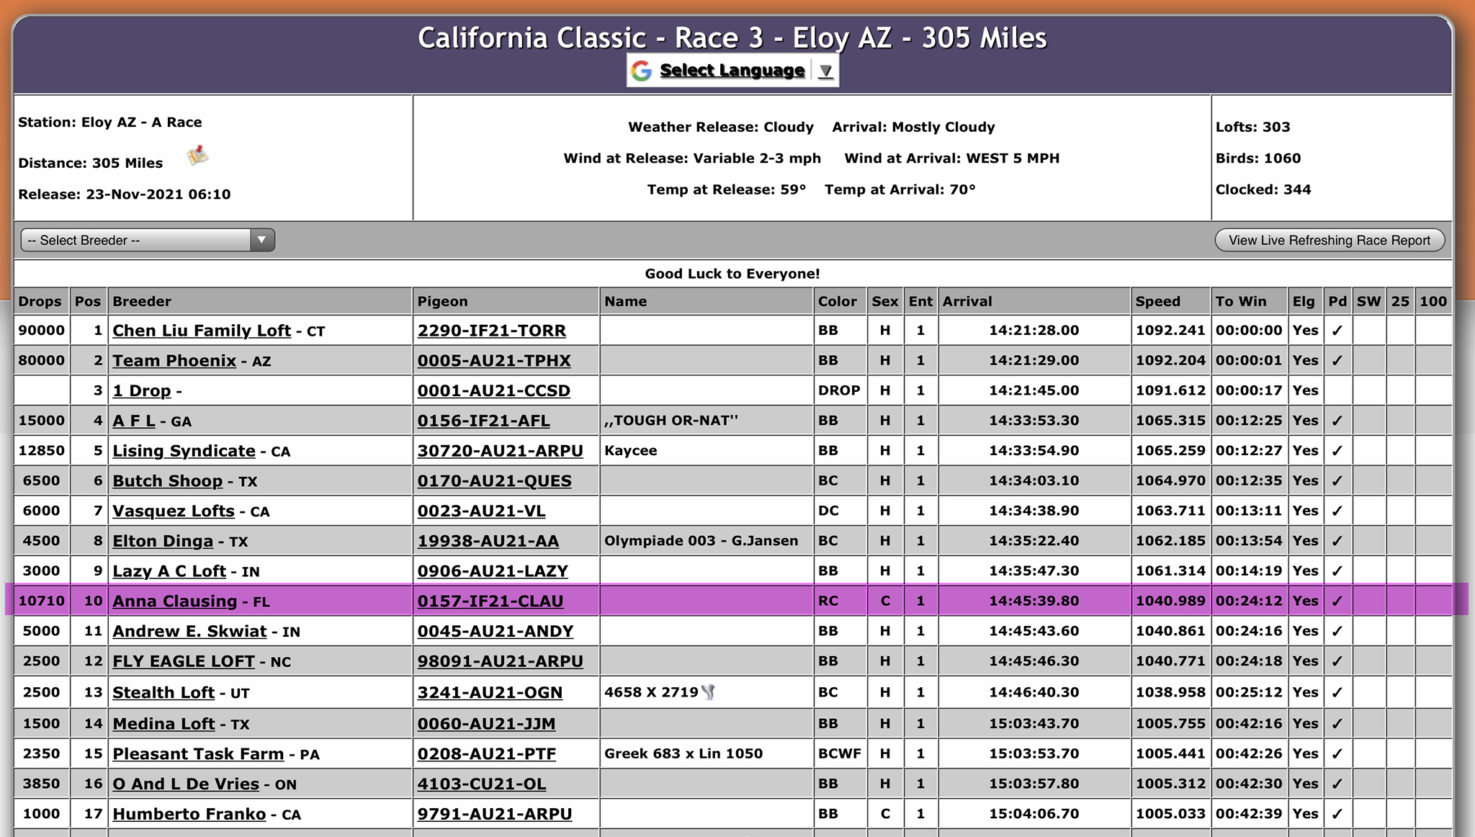Open breeder link Chen Liu Family Loft

(x=202, y=331)
